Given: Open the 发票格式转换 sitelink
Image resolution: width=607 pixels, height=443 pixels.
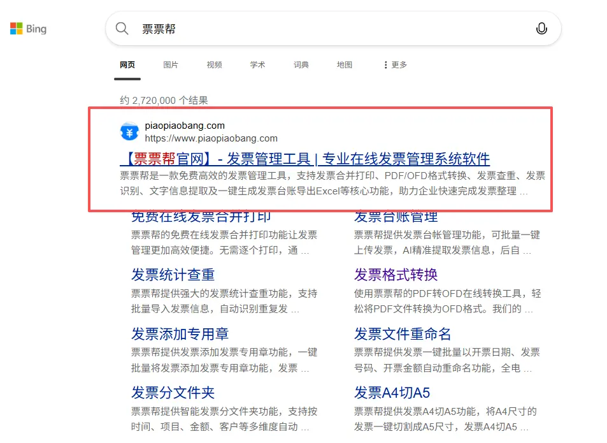Looking at the screenshot, I should pyautogui.click(x=396, y=275).
